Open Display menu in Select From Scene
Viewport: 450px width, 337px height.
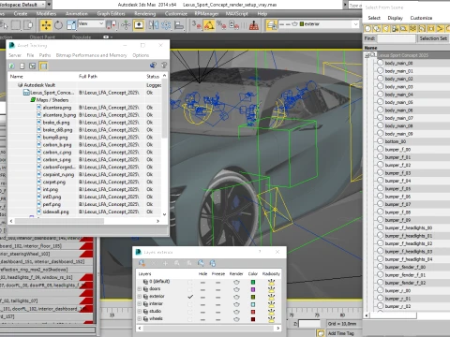click(396, 18)
